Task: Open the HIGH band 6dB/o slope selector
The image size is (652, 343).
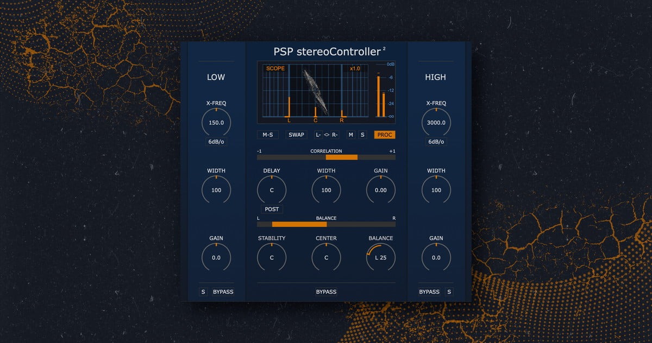Action: 436,142
